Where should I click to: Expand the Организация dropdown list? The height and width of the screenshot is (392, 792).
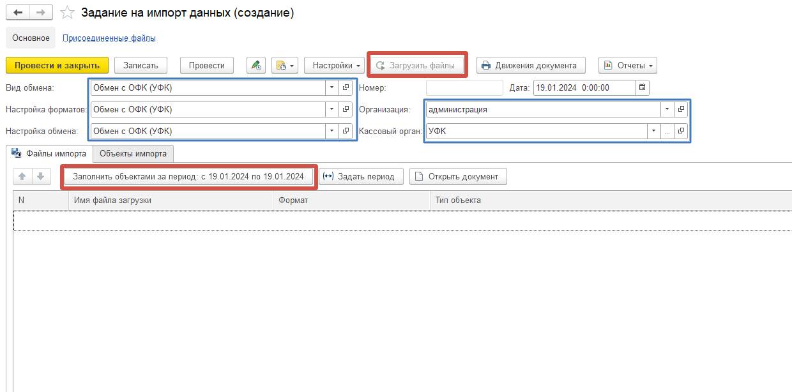click(x=667, y=110)
